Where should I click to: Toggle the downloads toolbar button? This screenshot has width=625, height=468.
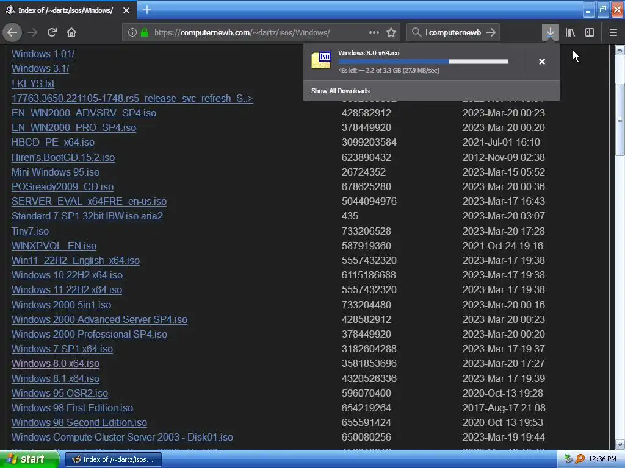point(550,32)
